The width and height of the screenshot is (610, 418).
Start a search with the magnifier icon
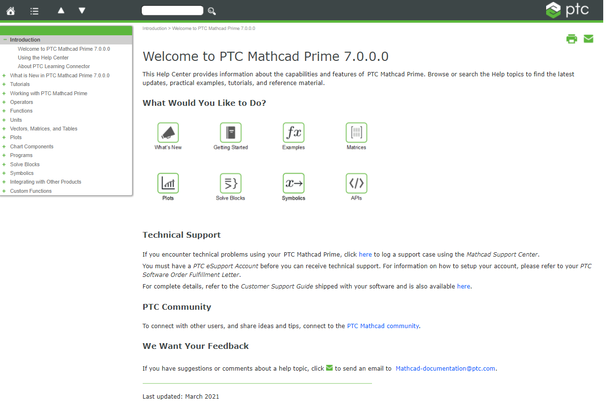(x=211, y=11)
